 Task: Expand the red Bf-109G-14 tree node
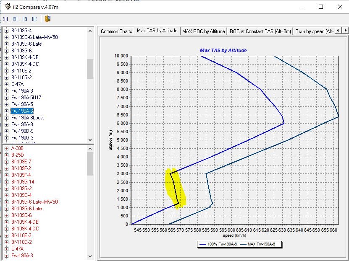[x=7, y=182]
